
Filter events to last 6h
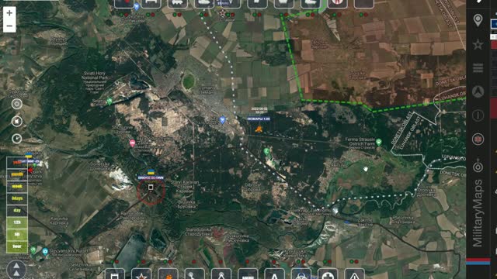[x=17, y=234]
